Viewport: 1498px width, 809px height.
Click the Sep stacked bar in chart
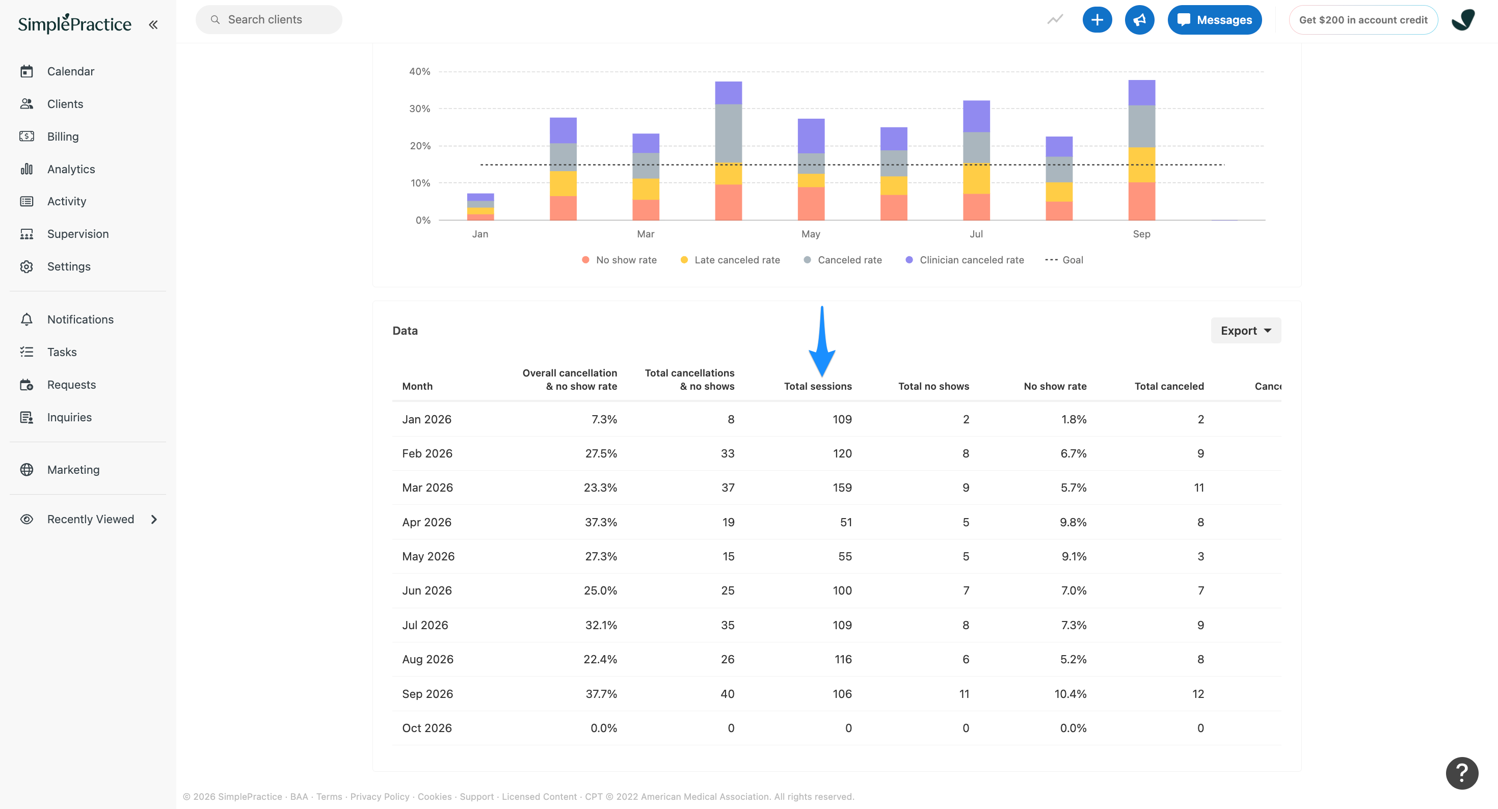coord(1141,150)
